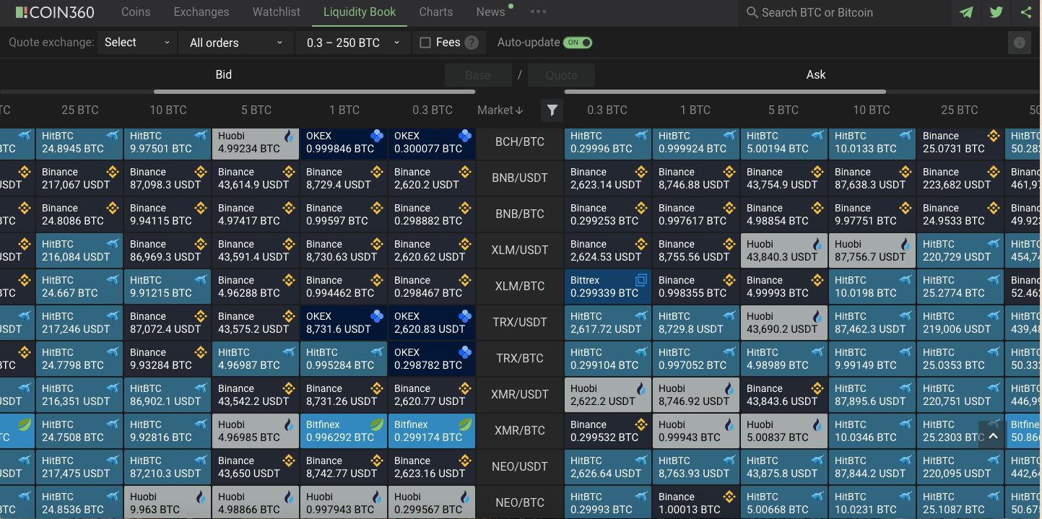Select the Base toggle button
1042x519 pixels.
(x=478, y=75)
